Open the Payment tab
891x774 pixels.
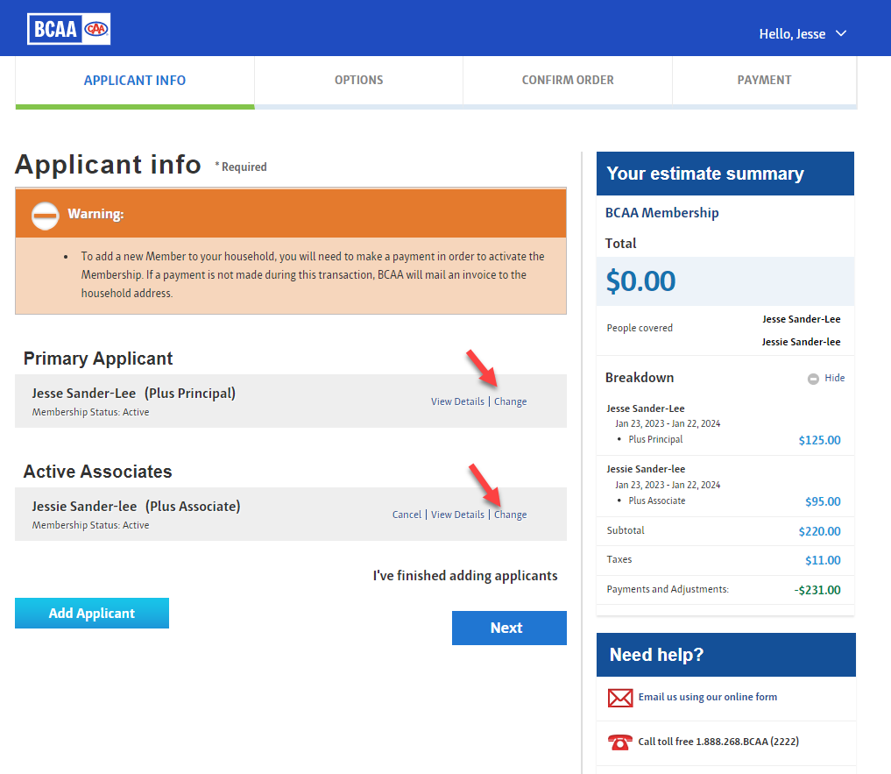point(764,79)
